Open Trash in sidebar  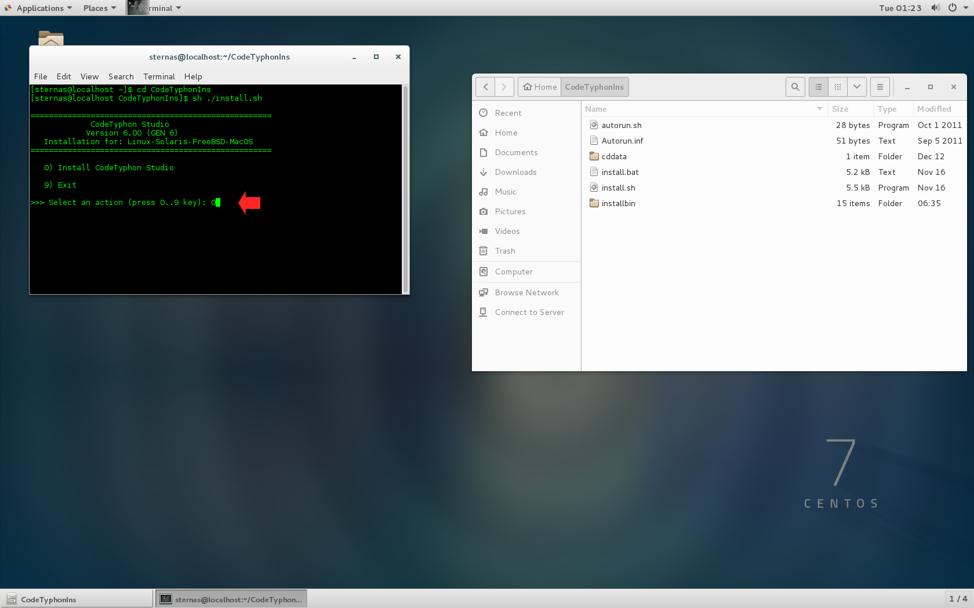pyautogui.click(x=526, y=251)
